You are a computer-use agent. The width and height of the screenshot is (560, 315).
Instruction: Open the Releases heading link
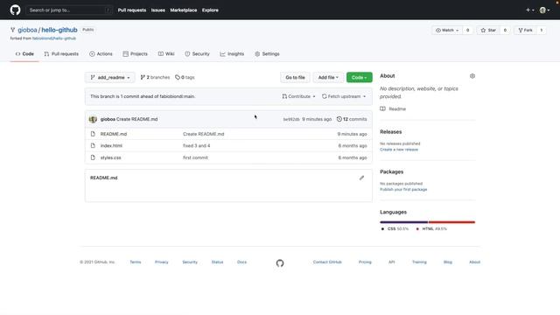pyautogui.click(x=391, y=132)
